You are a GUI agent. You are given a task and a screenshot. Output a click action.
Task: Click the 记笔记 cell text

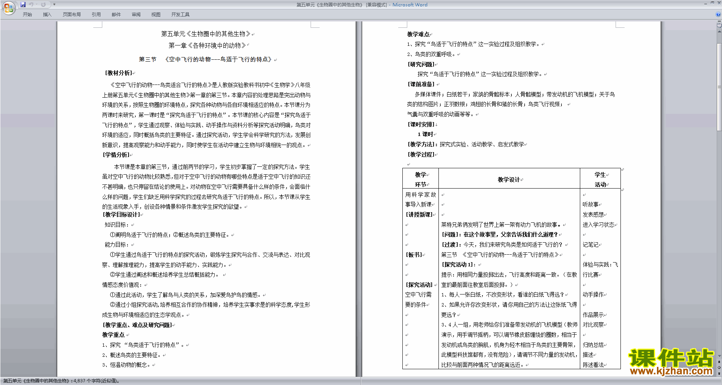point(590,245)
